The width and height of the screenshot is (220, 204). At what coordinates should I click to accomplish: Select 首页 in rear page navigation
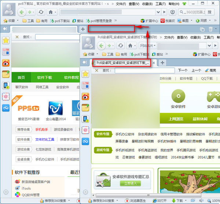[x=21, y=77]
